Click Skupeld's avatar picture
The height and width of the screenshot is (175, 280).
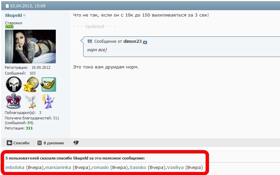coord(30,47)
